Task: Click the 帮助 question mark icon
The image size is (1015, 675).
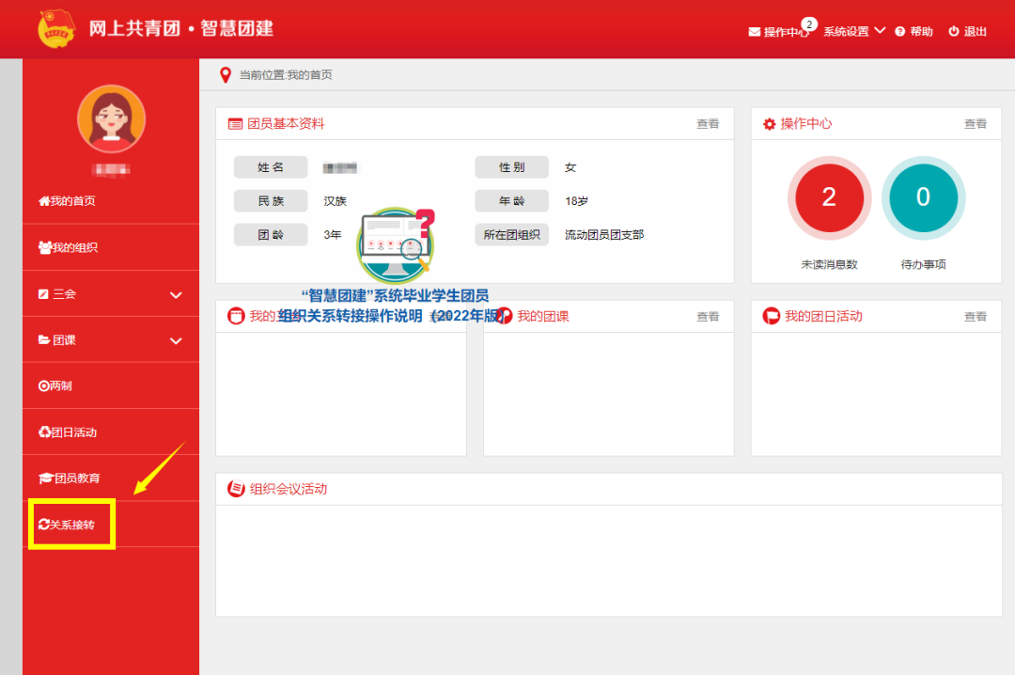Action: [x=899, y=32]
